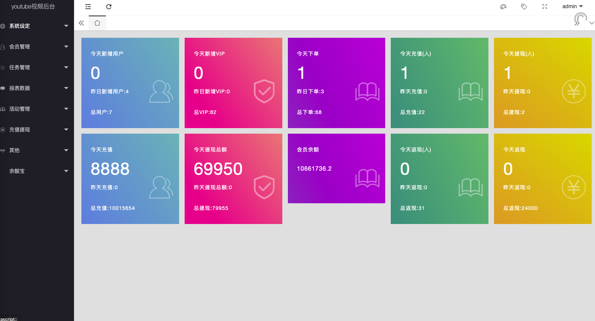Select the home tab icon

pyautogui.click(x=97, y=23)
